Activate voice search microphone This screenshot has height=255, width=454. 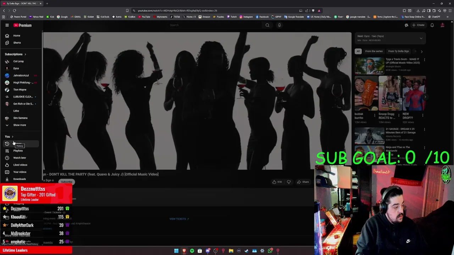click(x=279, y=25)
